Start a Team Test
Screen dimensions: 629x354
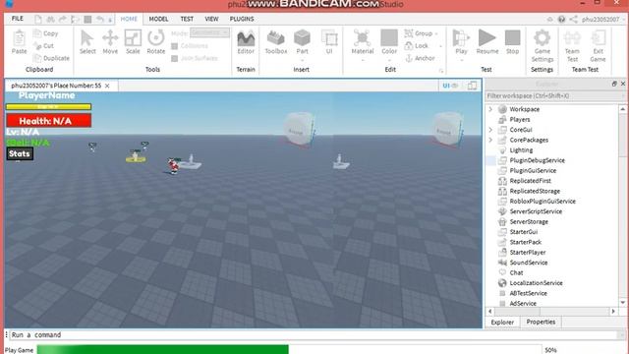pos(572,46)
